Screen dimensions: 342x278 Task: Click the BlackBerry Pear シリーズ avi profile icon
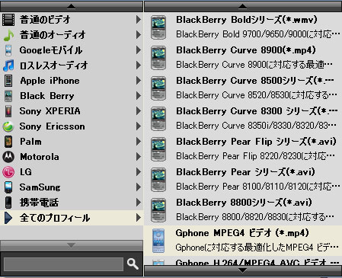(x=158, y=180)
